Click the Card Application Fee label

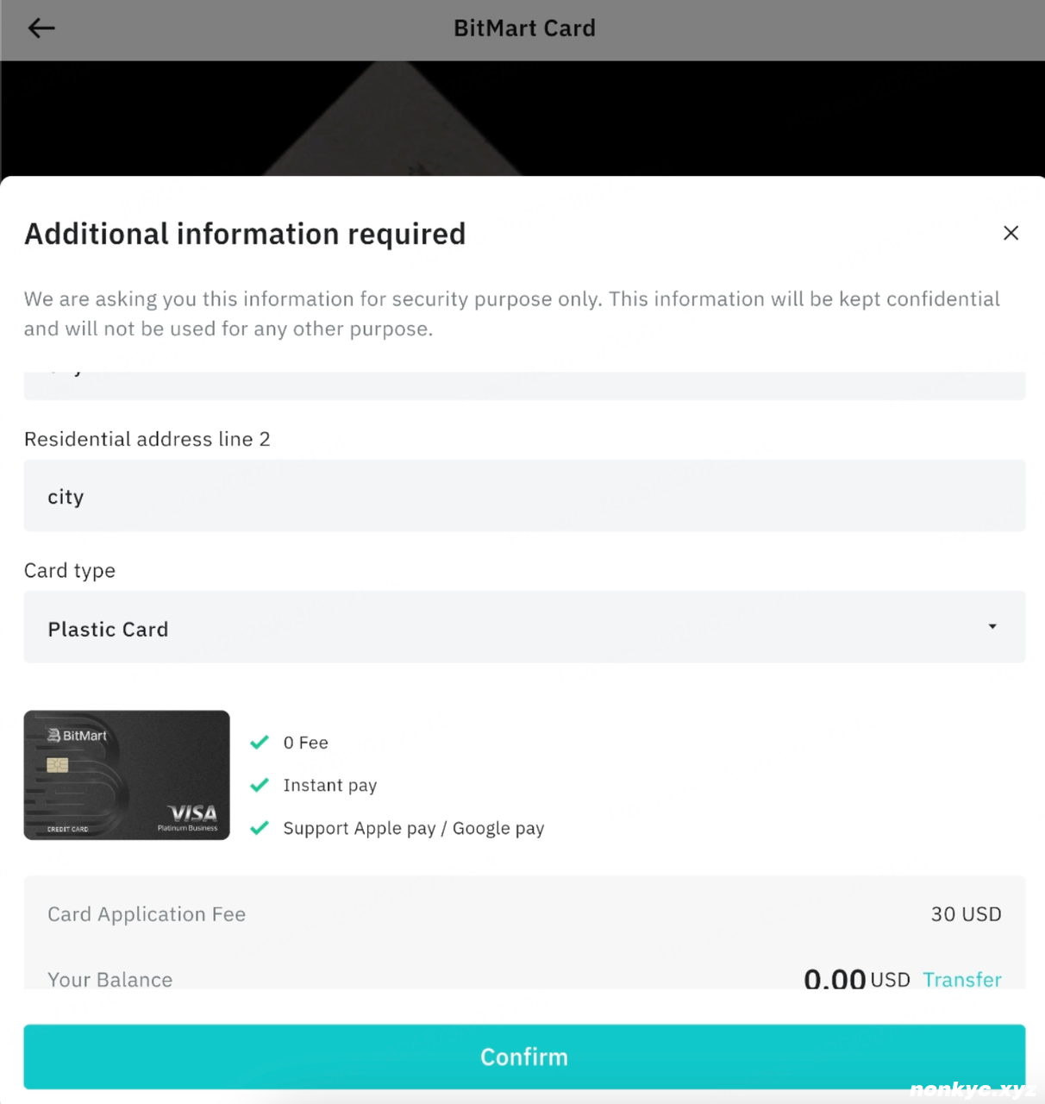(x=147, y=914)
